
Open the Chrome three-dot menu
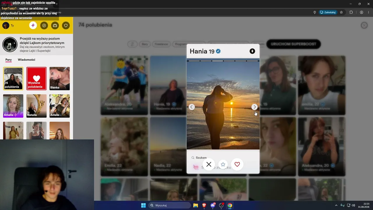coord(368,12)
